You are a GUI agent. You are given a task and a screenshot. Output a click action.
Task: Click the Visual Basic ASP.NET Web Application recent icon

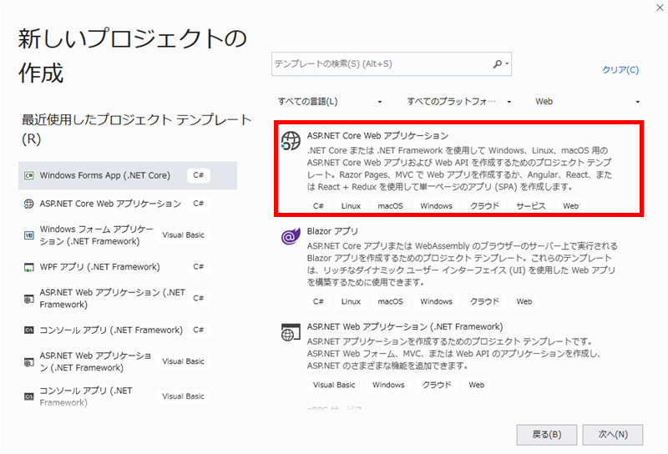click(x=28, y=361)
